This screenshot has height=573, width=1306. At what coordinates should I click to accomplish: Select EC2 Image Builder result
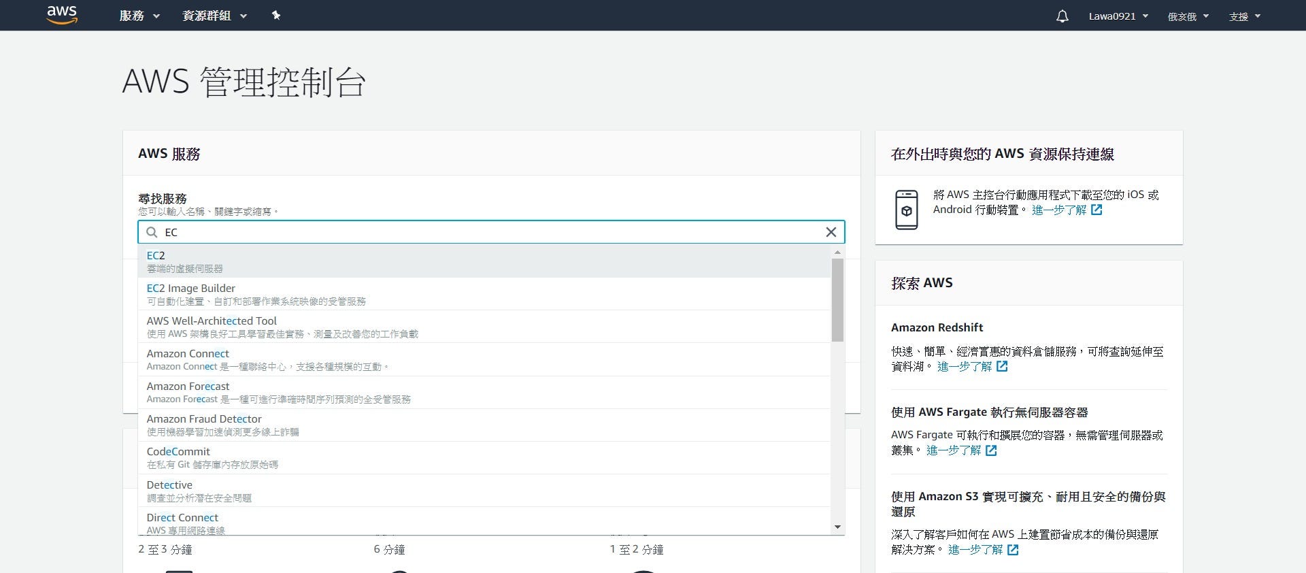coord(484,294)
